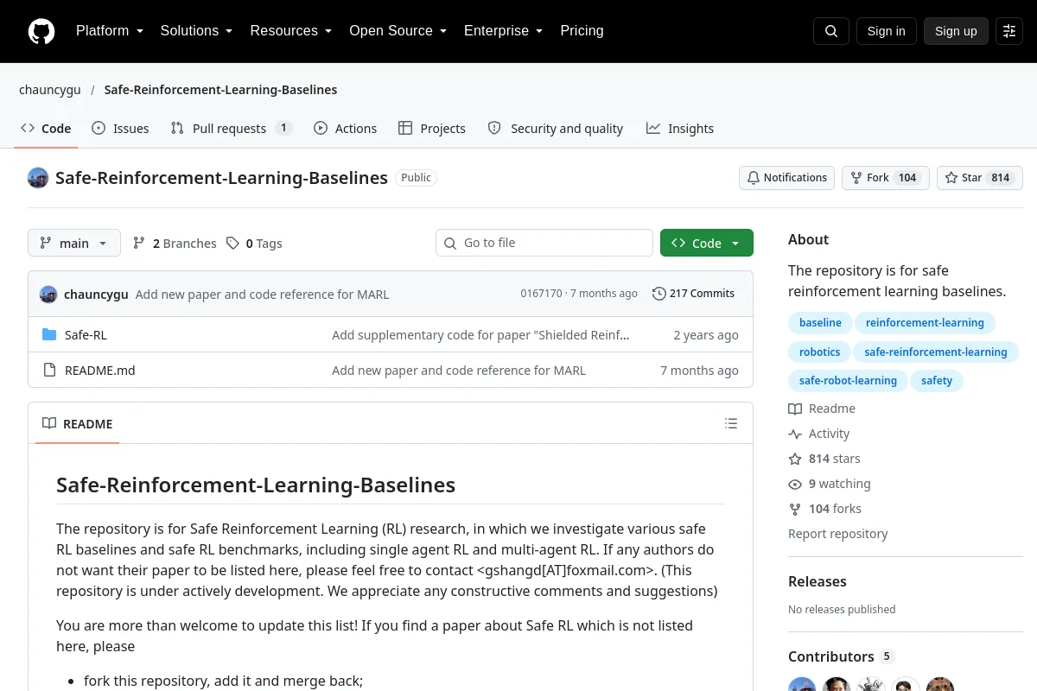Click the commit author avatar in file list
1037x691 pixels.
click(x=48, y=294)
